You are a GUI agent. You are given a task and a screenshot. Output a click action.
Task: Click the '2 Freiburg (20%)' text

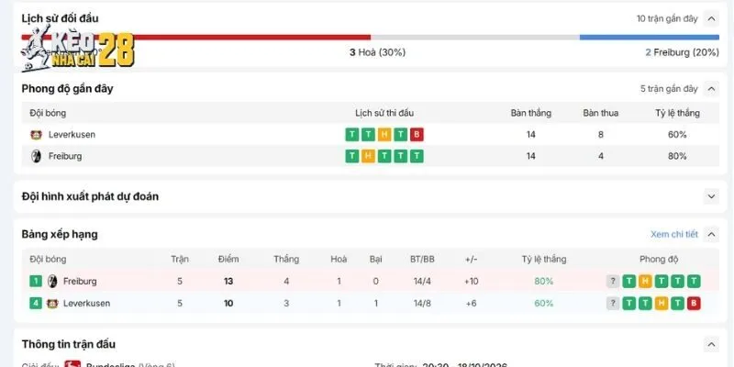tap(682, 52)
